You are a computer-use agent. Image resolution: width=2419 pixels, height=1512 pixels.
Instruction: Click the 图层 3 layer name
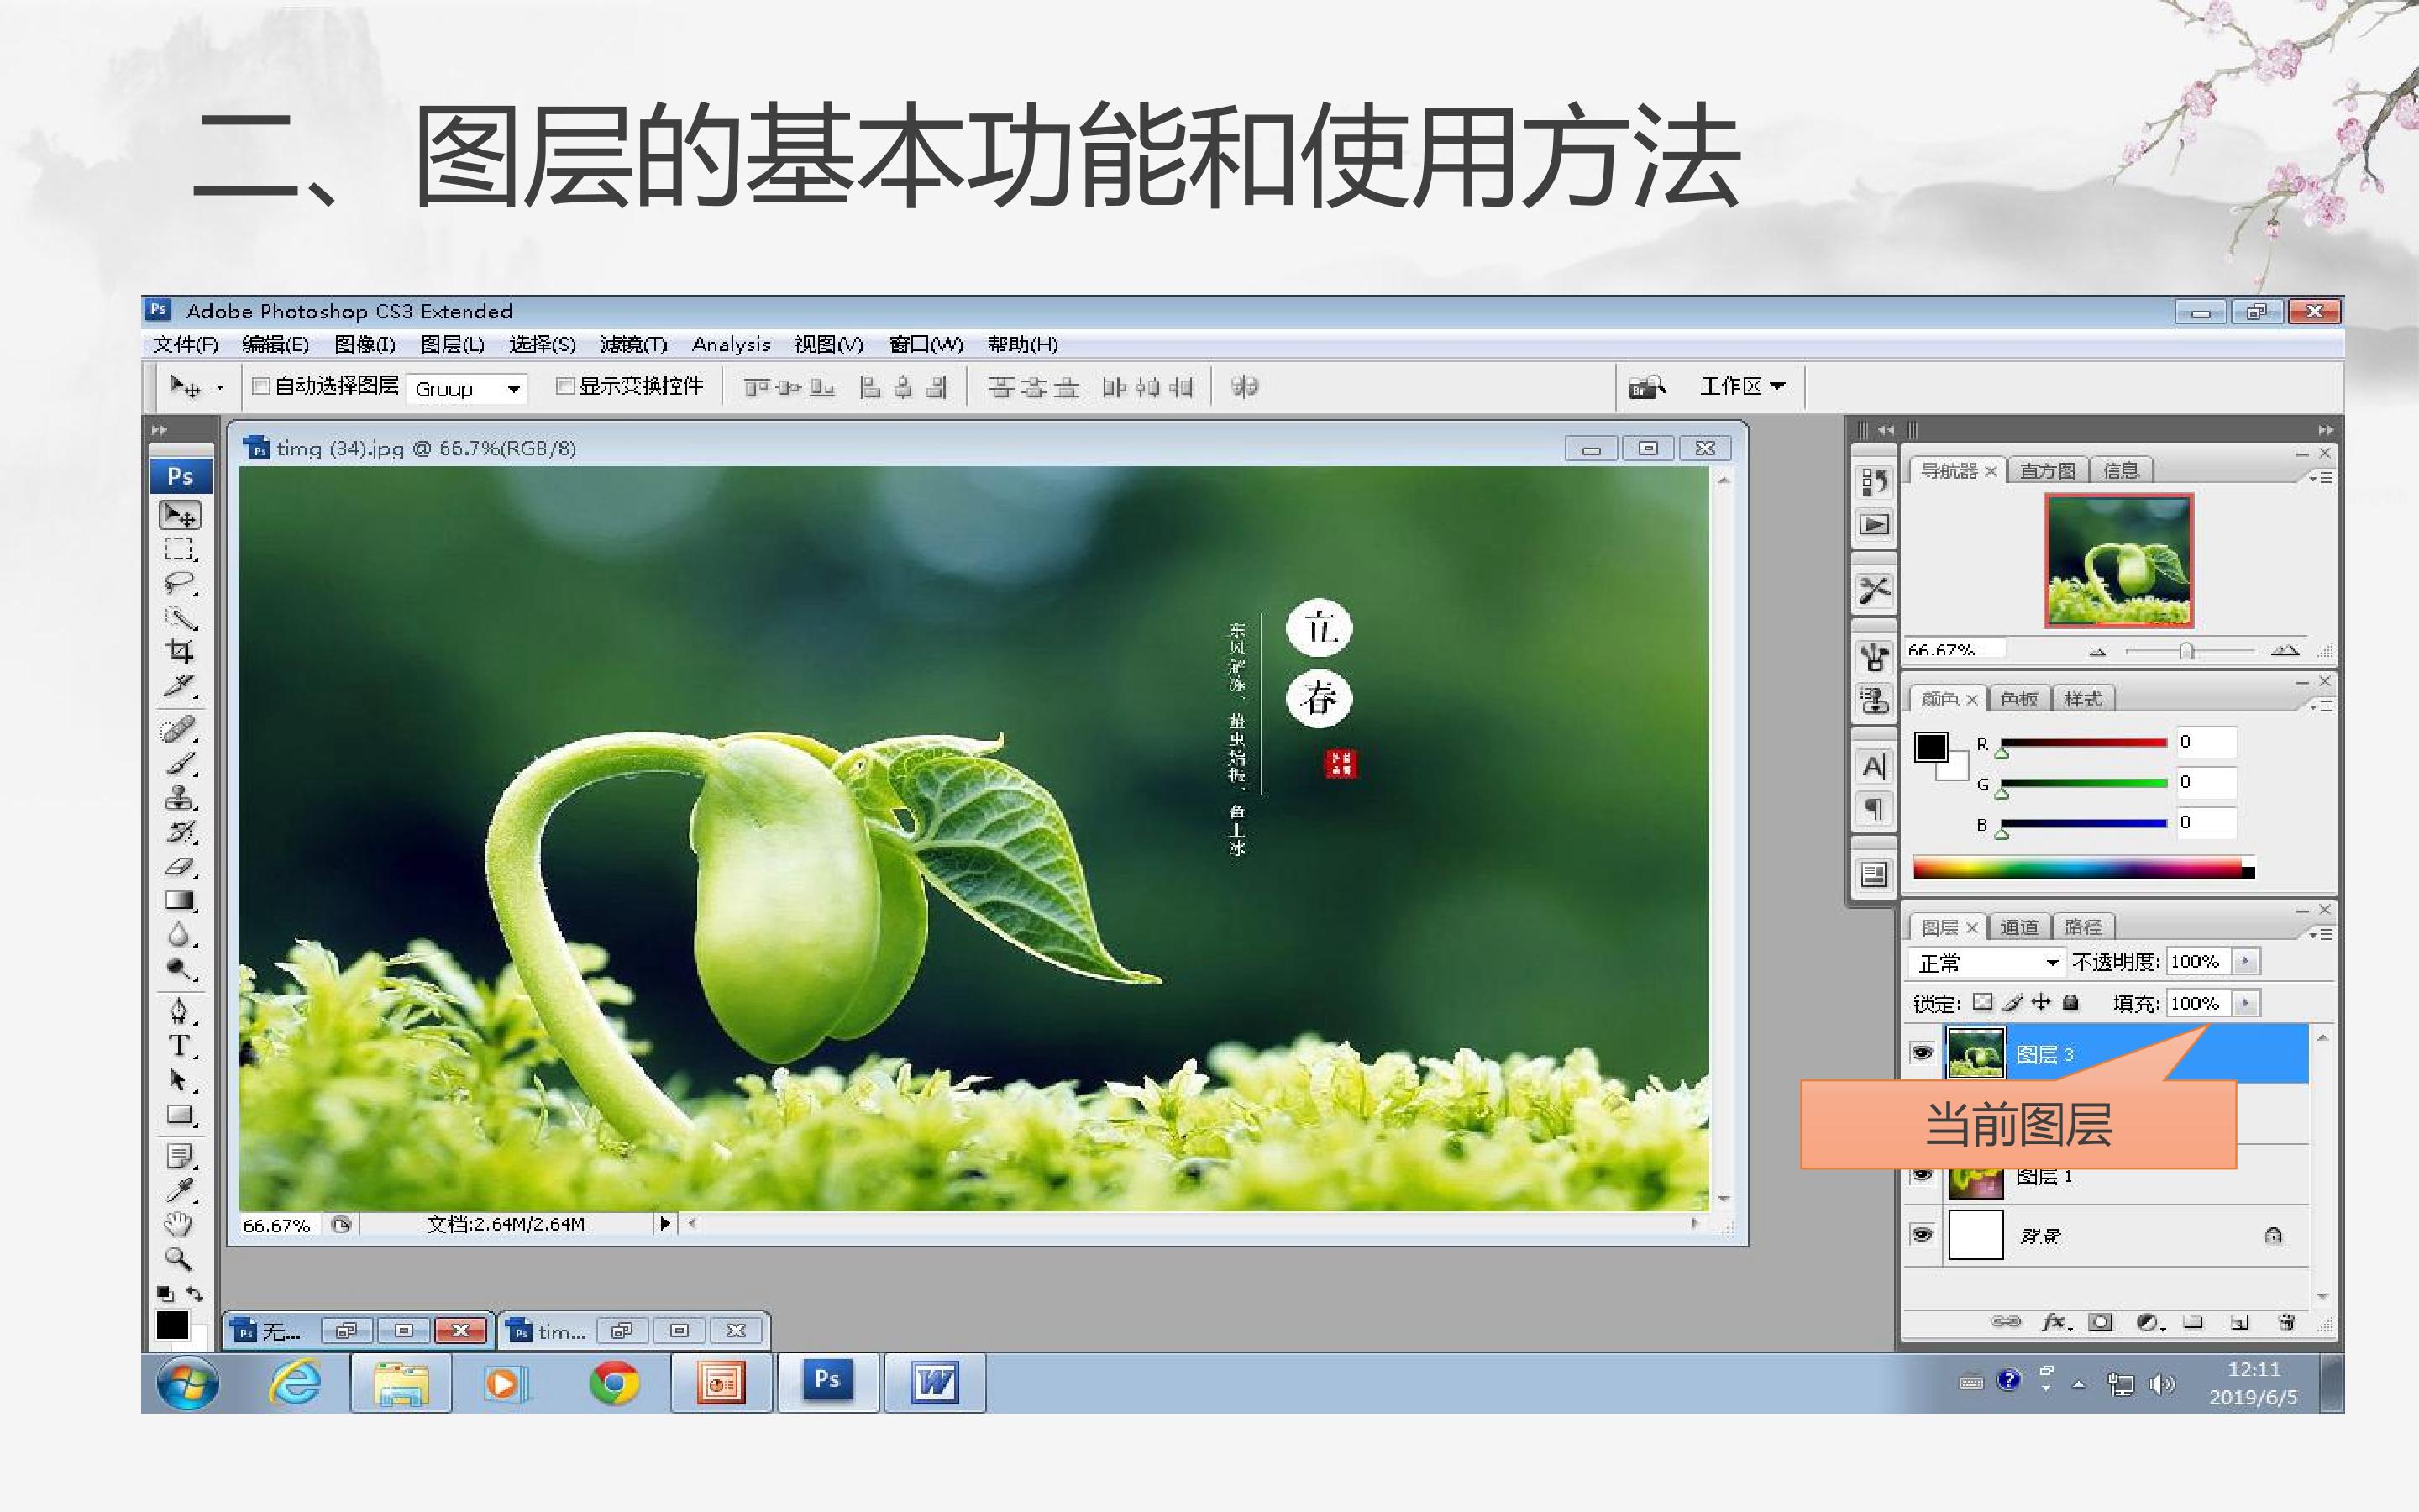tap(2045, 1054)
